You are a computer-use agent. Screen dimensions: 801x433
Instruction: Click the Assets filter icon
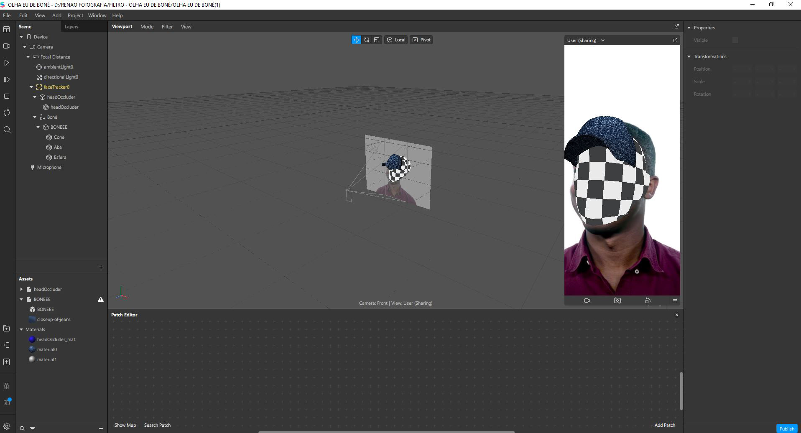point(33,428)
